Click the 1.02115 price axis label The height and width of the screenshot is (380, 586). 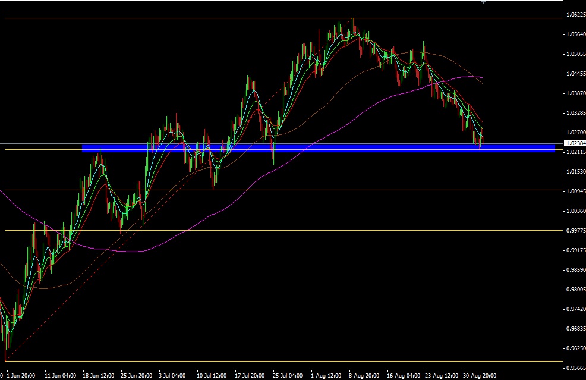coord(576,152)
